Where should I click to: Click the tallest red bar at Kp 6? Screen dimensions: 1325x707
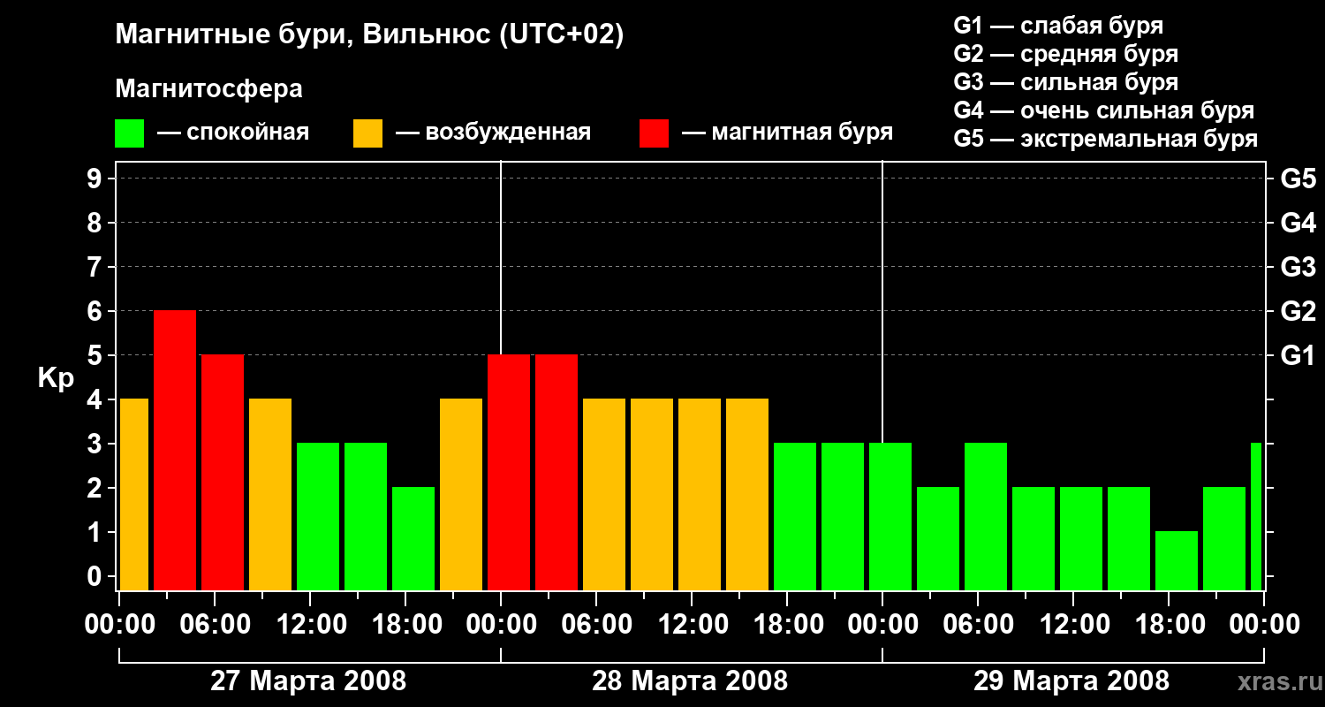coord(175,450)
